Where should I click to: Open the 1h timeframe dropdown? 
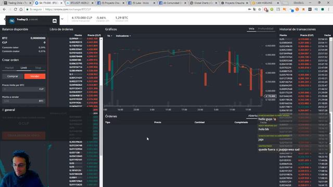pyautogui.click(x=109, y=36)
